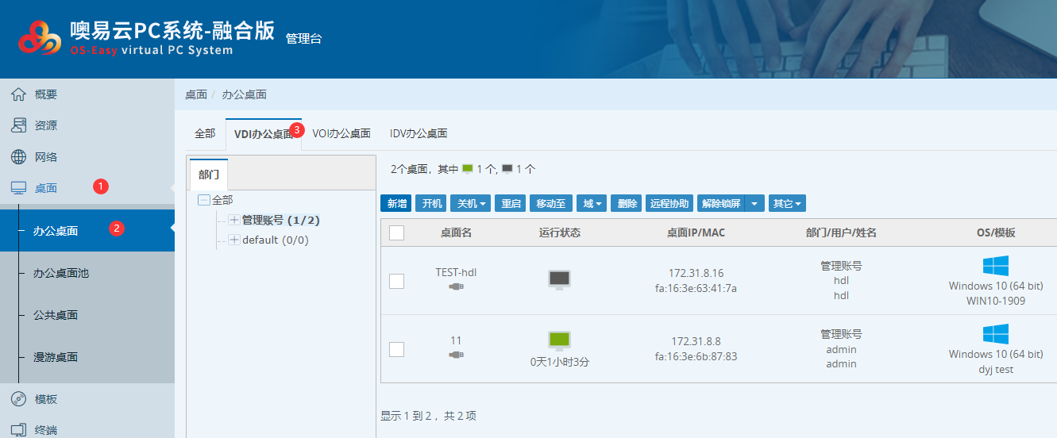Click the 远程协助 remote assist button

(x=669, y=204)
